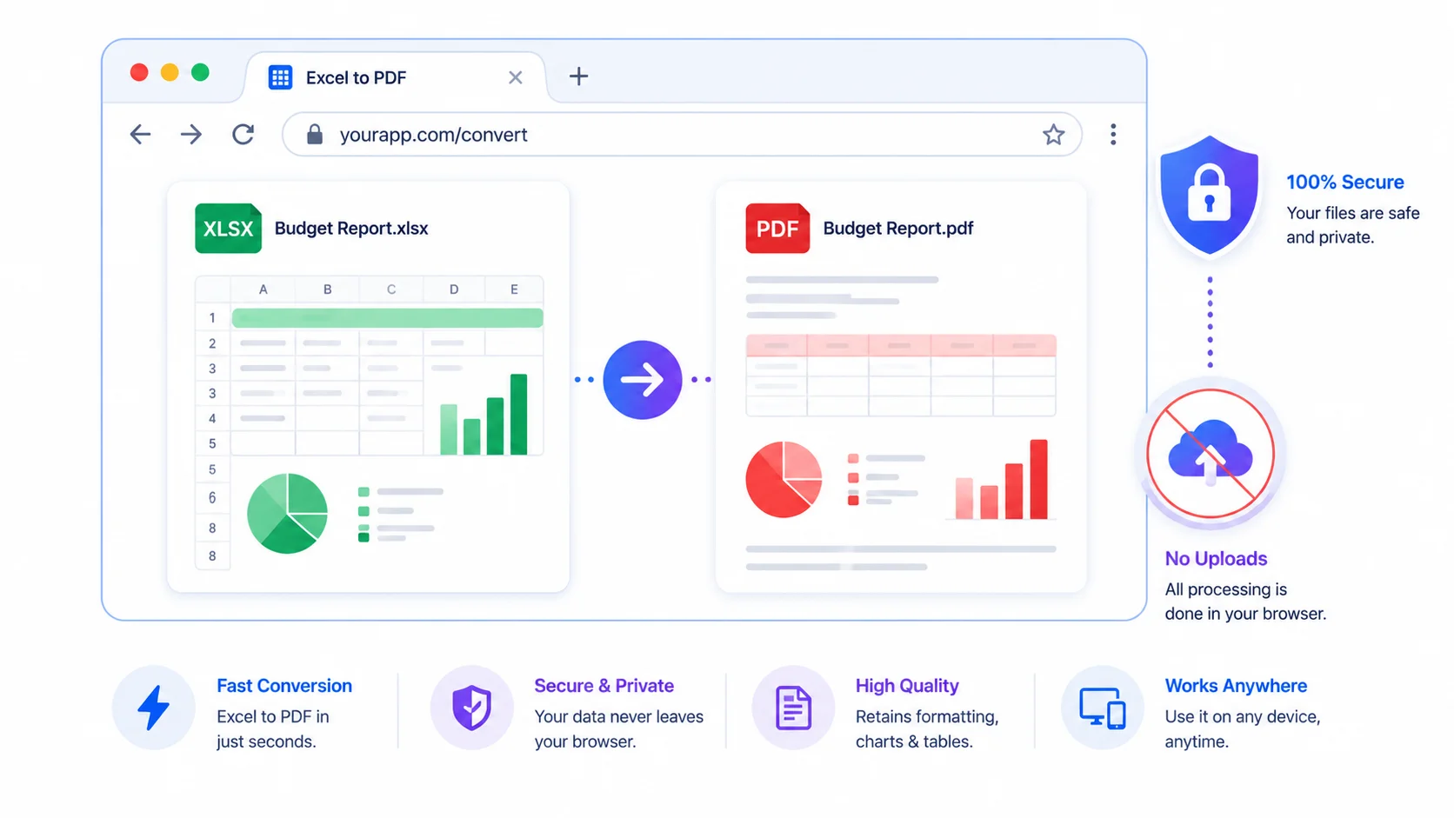
Task: Click the padlock icon in the address bar
Action: [315, 135]
